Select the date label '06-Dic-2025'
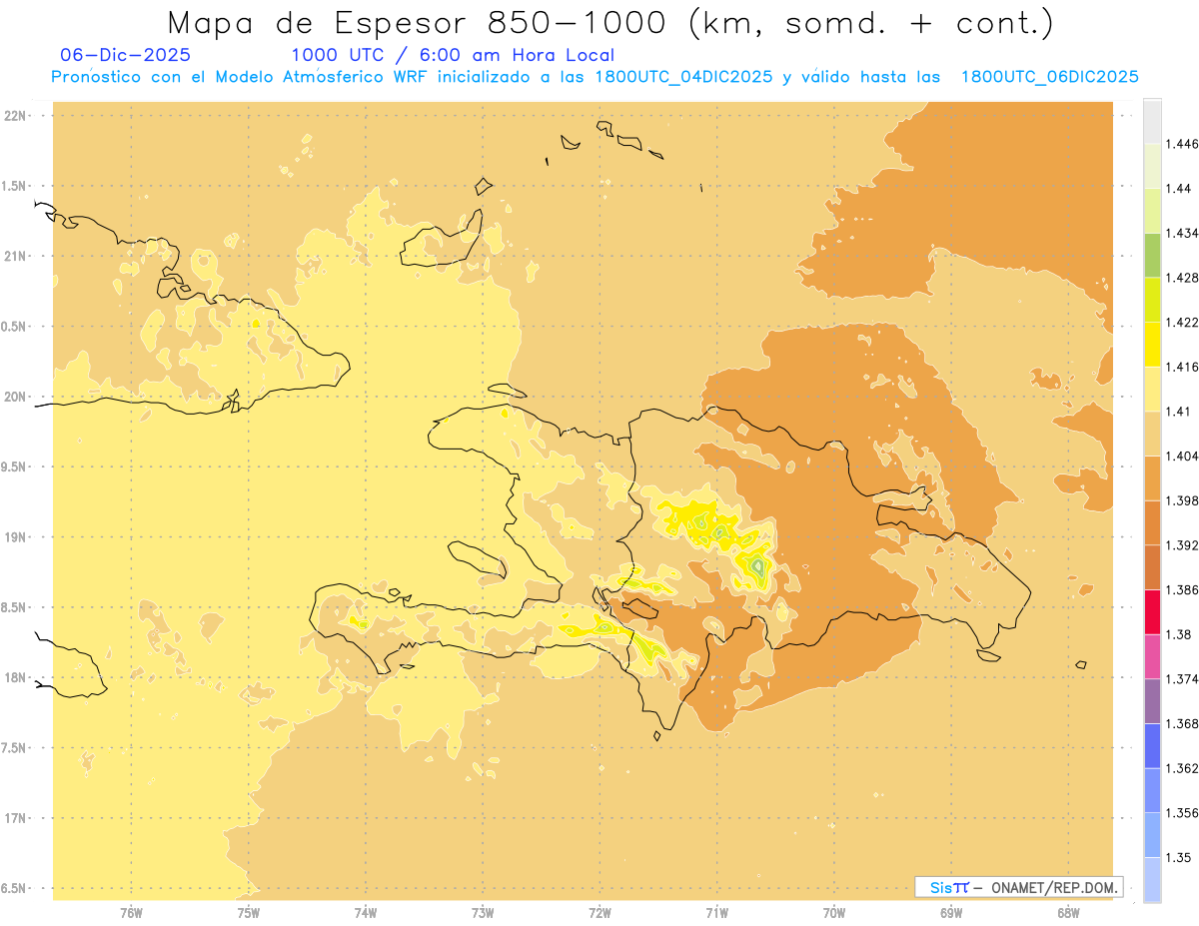Screen dimensions: 1199x926 [125, 55]
